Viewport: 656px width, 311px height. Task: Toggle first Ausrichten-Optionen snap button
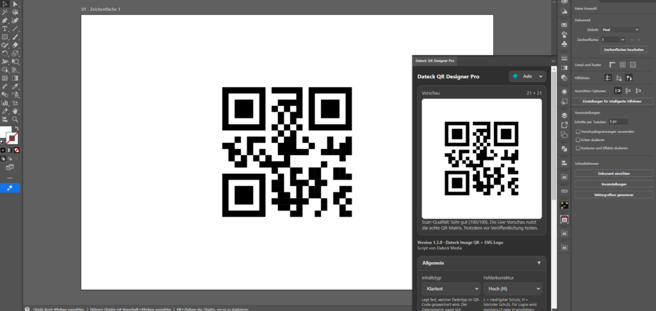pyautogui.click(x=618, y=91)
